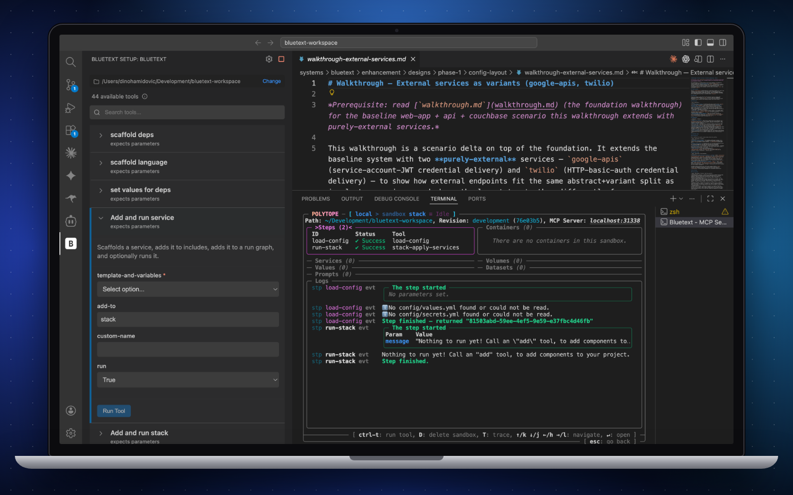
Task: Click the designs breadcrumb segment
Action: coord(419,72)
